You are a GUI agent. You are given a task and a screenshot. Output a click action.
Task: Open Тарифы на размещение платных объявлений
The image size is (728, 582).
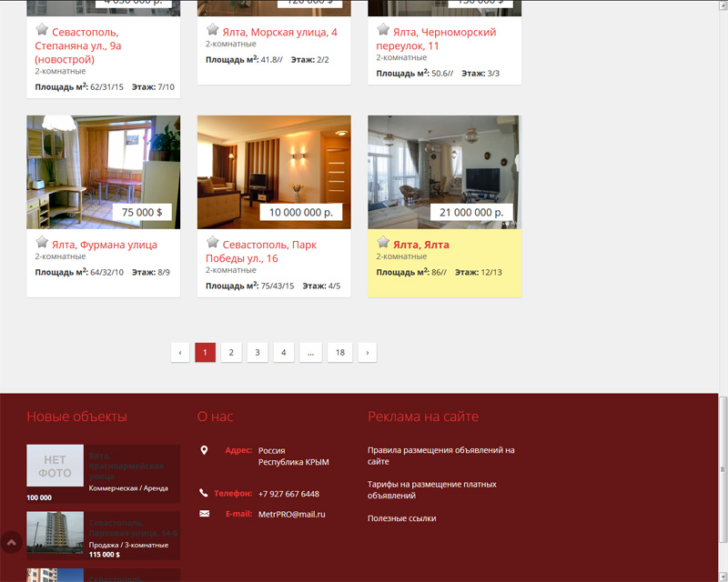coord(431,490)
